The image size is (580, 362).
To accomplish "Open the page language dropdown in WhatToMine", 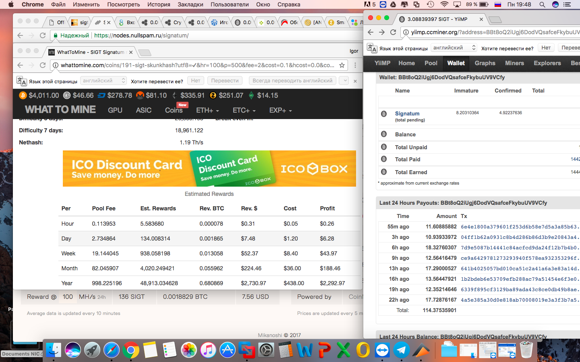I will [104, 81].
